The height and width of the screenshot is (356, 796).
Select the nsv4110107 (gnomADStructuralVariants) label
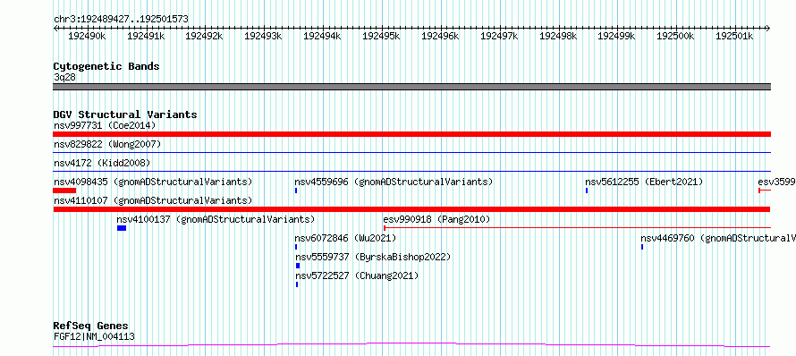(x=153, y=200)
